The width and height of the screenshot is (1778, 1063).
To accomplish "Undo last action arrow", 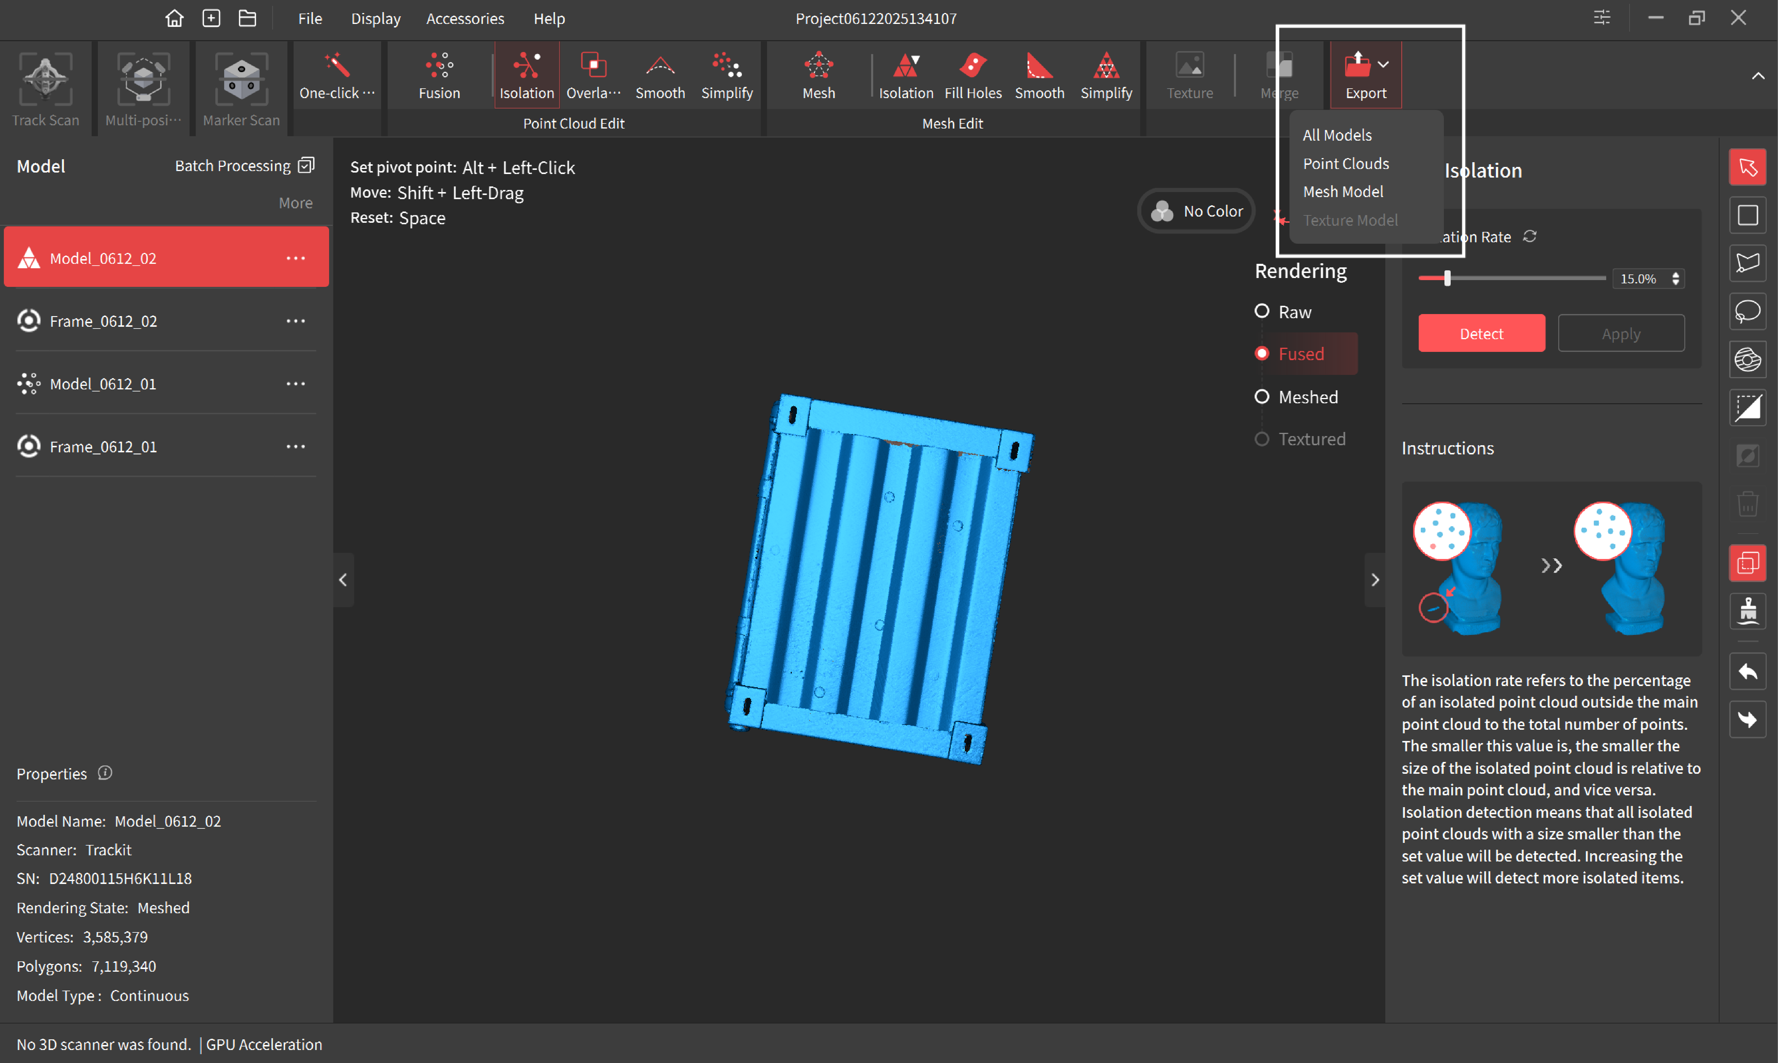I will pos(1747,671).
